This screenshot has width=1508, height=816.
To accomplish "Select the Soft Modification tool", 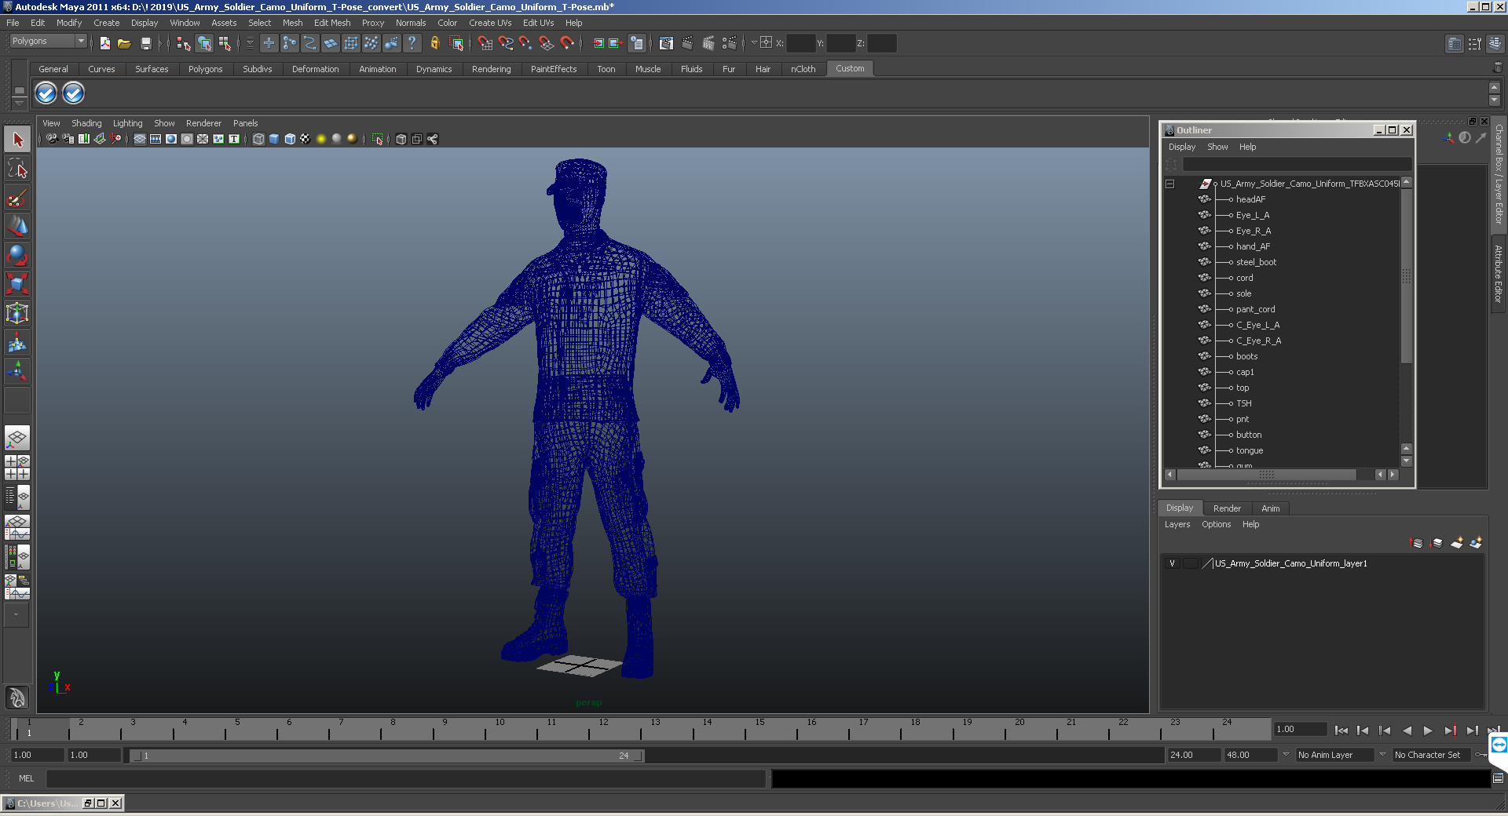I will point(17,342).
